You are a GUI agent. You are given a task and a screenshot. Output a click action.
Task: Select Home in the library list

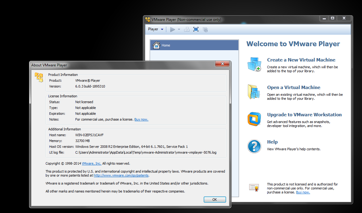click(x=194, y=45)
